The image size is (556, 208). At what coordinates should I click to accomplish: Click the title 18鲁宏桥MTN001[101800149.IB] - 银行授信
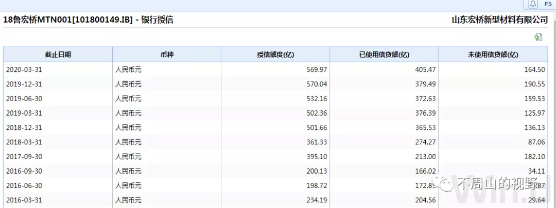coord(88,20)
